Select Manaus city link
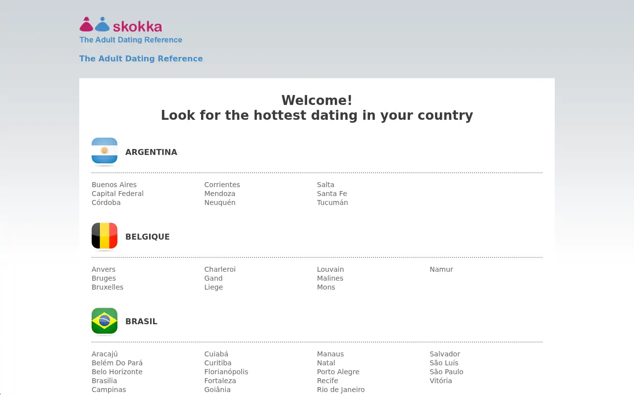 [x=330, y=354]
